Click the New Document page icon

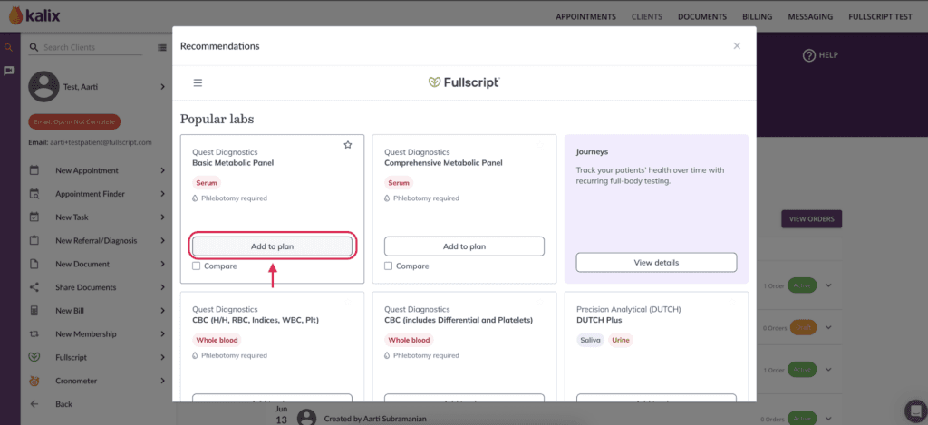34,264
